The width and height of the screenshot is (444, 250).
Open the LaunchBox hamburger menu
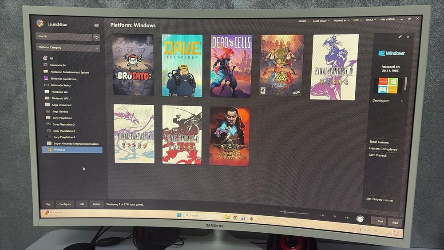click(x=96, y=26)
